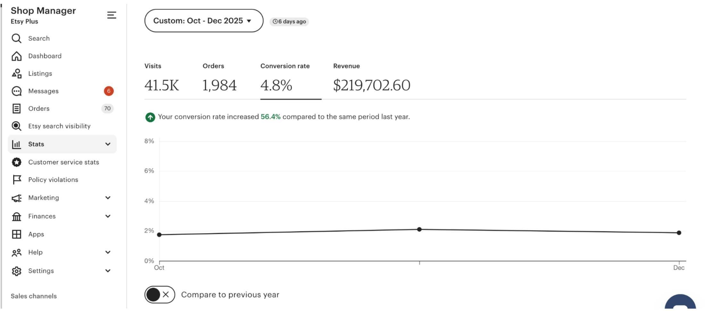
Task: Open Messages via the chat bubble icon
Action: (x=16, y=91)
